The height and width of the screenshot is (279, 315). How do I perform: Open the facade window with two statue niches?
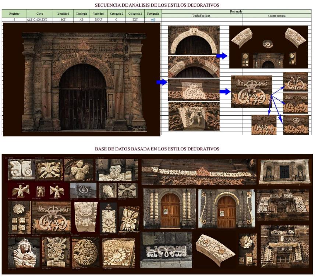(284, 171)
